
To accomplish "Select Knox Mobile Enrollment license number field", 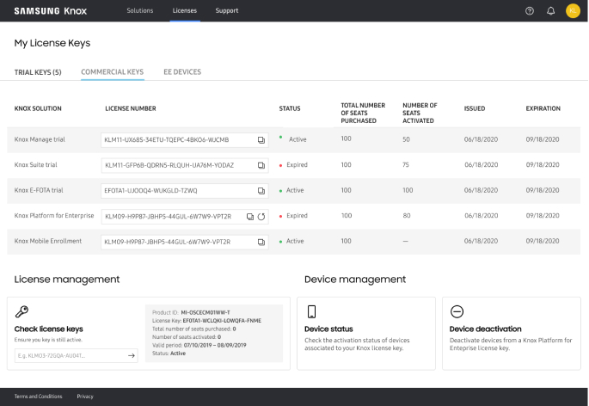I will point(184,242).
